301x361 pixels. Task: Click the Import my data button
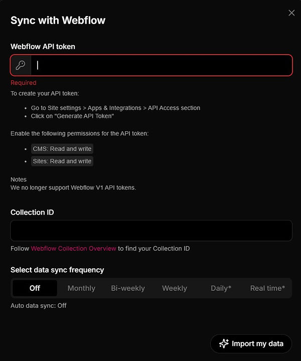[251, 343]
